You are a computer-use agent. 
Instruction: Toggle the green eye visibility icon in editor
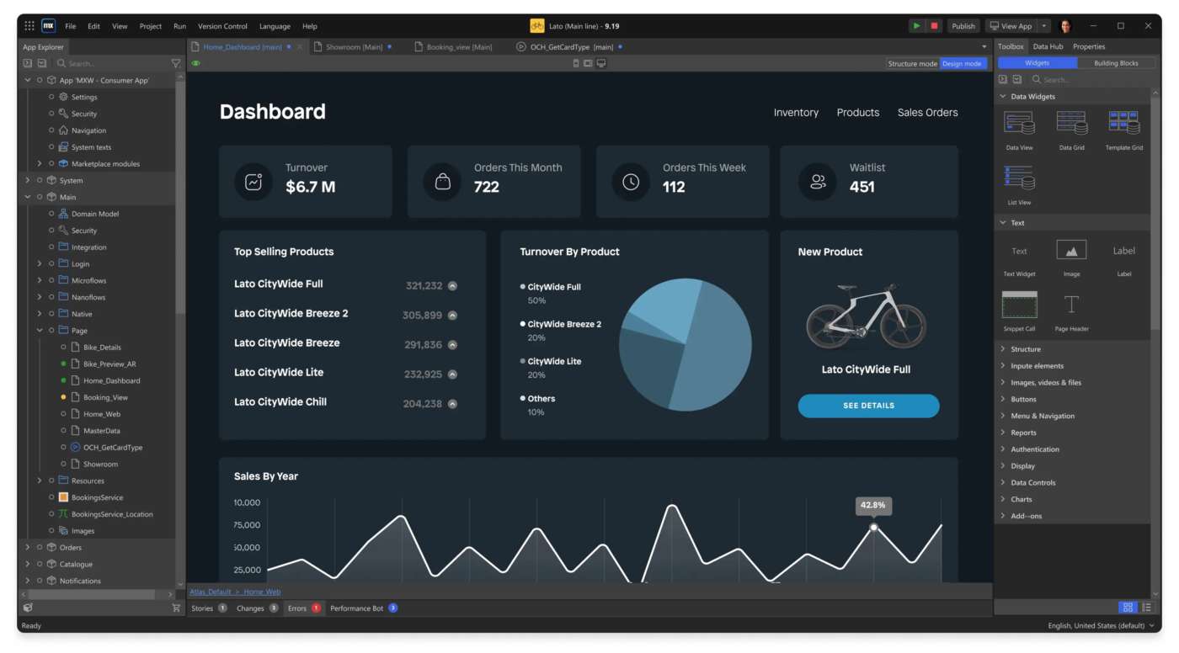click(196, 63)
